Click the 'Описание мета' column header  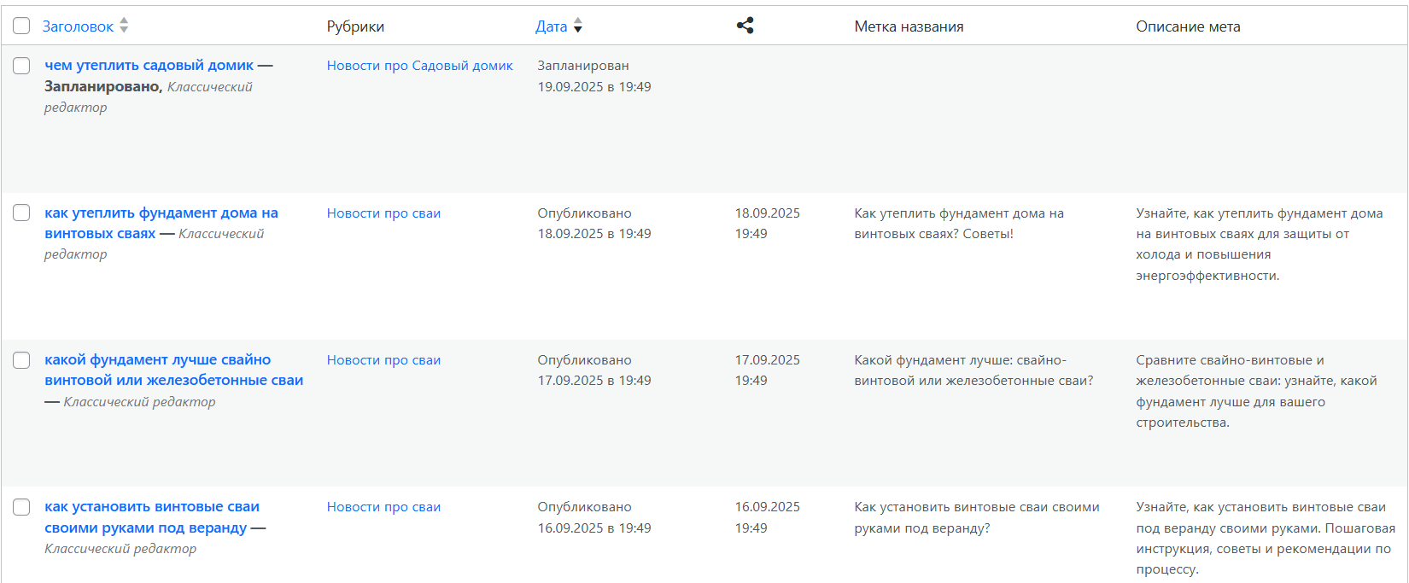(x=1188, y=26)
